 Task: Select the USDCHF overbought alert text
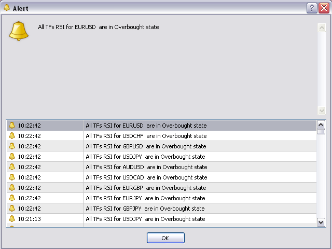click(146, 136)
